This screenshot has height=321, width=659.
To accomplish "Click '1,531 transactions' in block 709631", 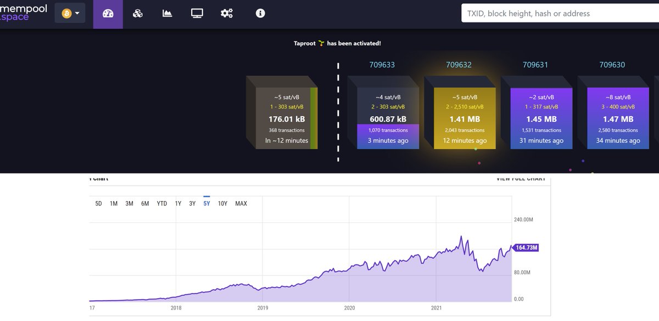I will click(541, 130).
